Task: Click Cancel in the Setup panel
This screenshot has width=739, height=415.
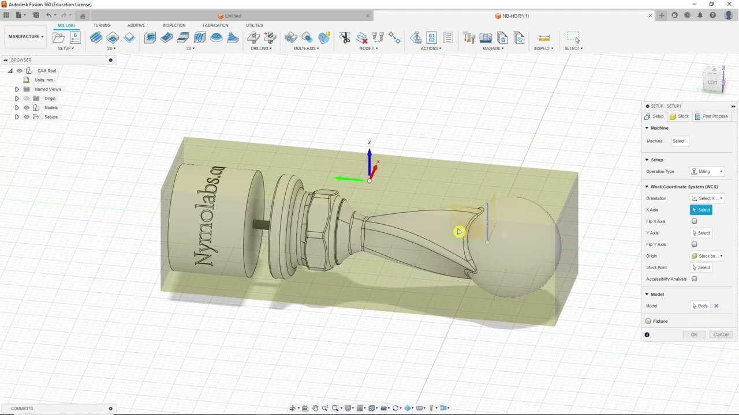Action: tap(721, 334)
